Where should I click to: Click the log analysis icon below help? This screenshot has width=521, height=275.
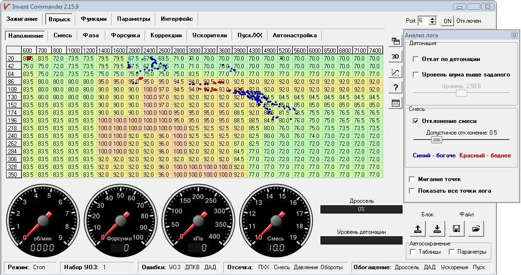click(x=395, y=104)
